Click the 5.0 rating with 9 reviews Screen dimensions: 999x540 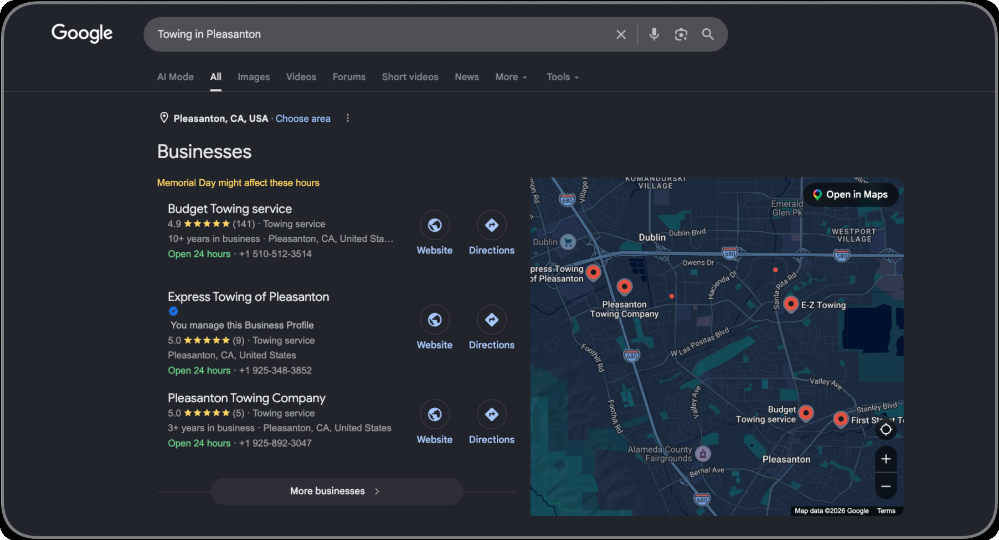click(206, 340)
